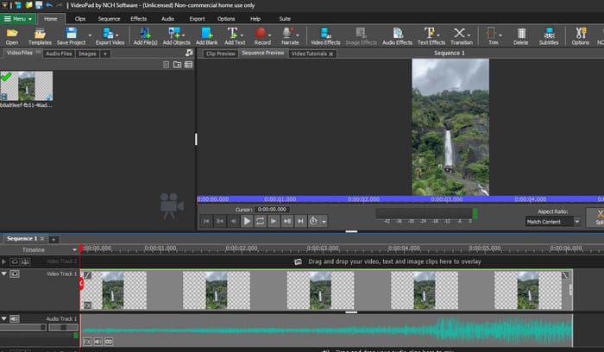Click the FX icon on audio clip
Screen dimensions: 604x352
pos(87,342)
